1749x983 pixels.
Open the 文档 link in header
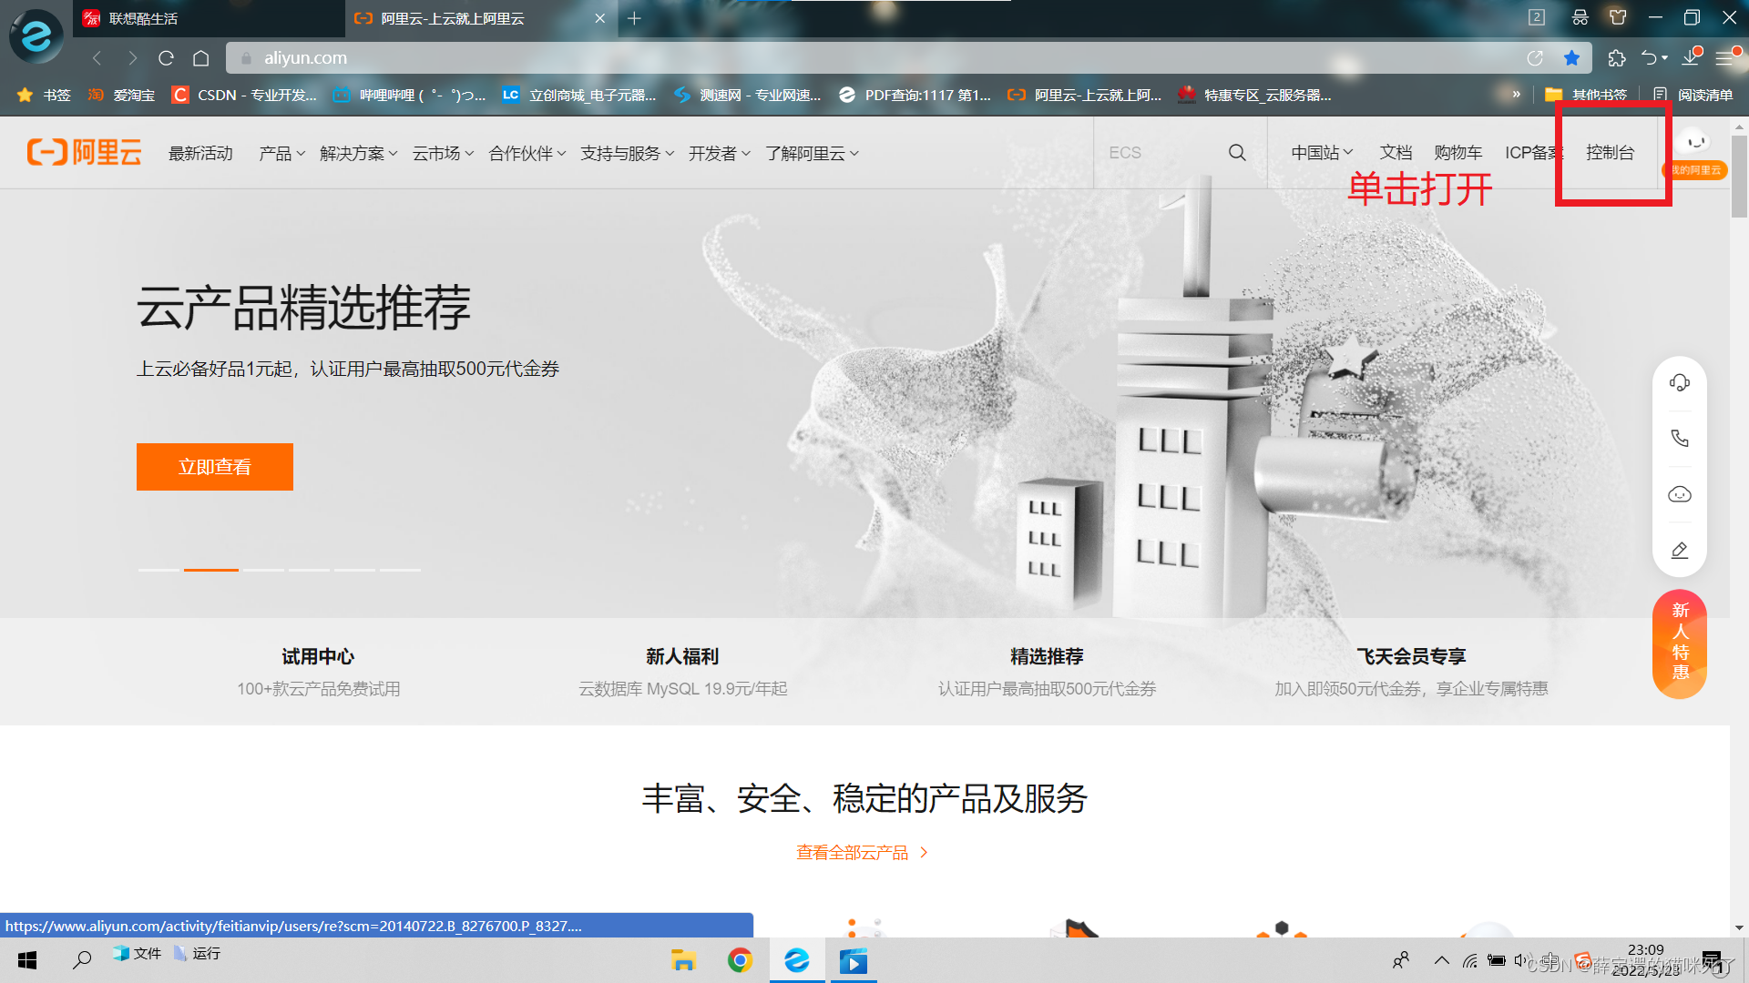pyautogui.click(x=1396, y=152)
